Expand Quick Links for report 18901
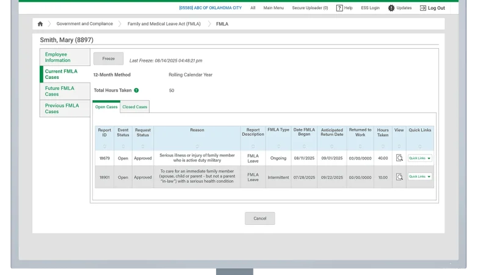478x275 pixels. 420,177
